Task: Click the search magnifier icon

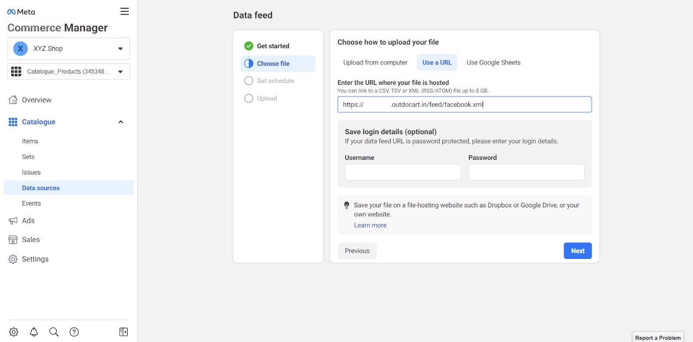Action: tap(54, 332)
